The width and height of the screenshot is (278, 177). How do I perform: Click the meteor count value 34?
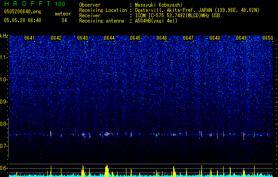click(x=64, y=20)
